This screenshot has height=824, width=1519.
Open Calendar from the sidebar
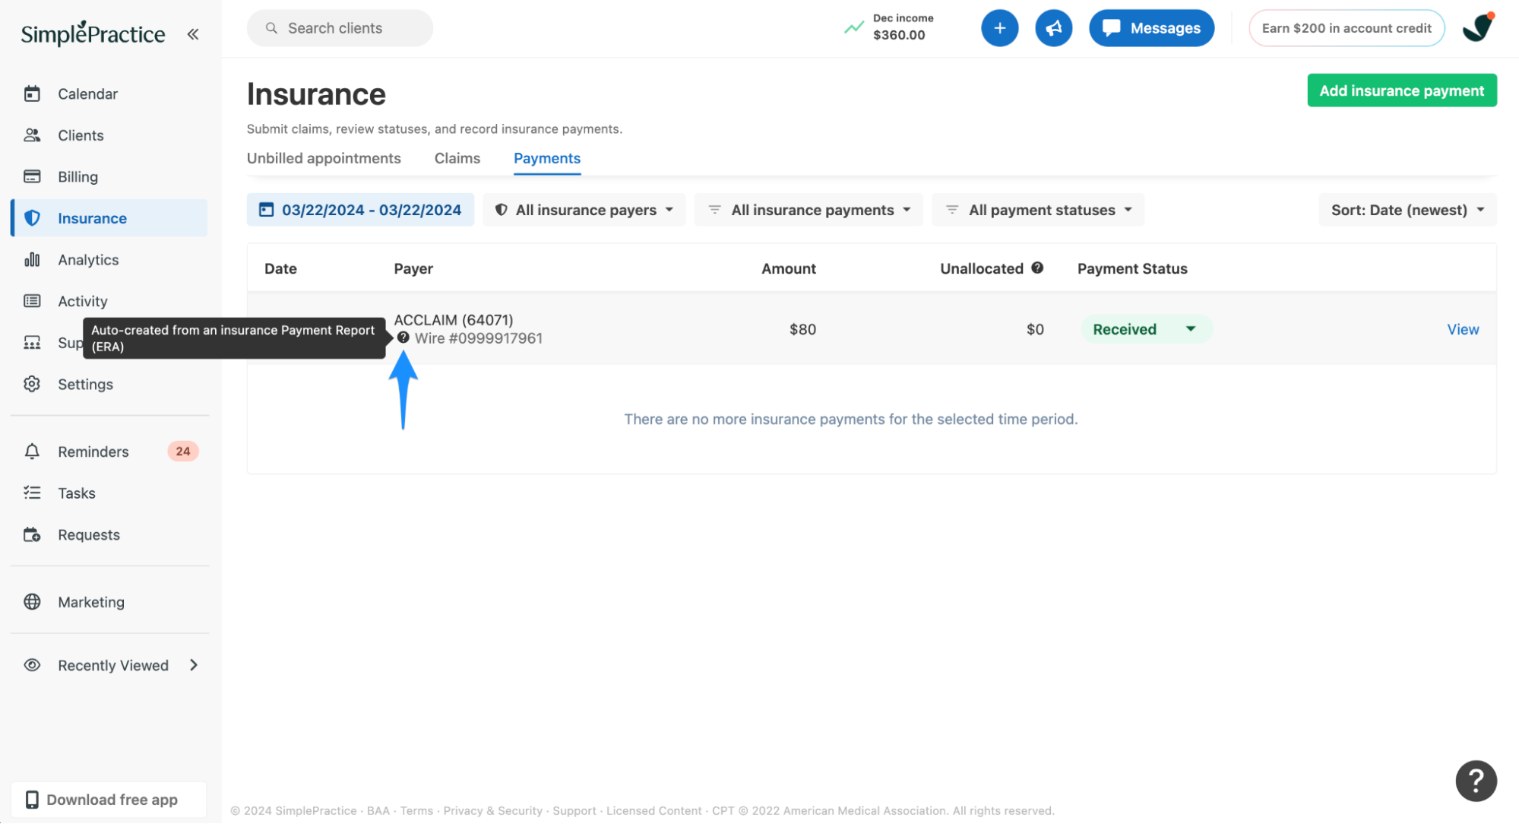87,93
